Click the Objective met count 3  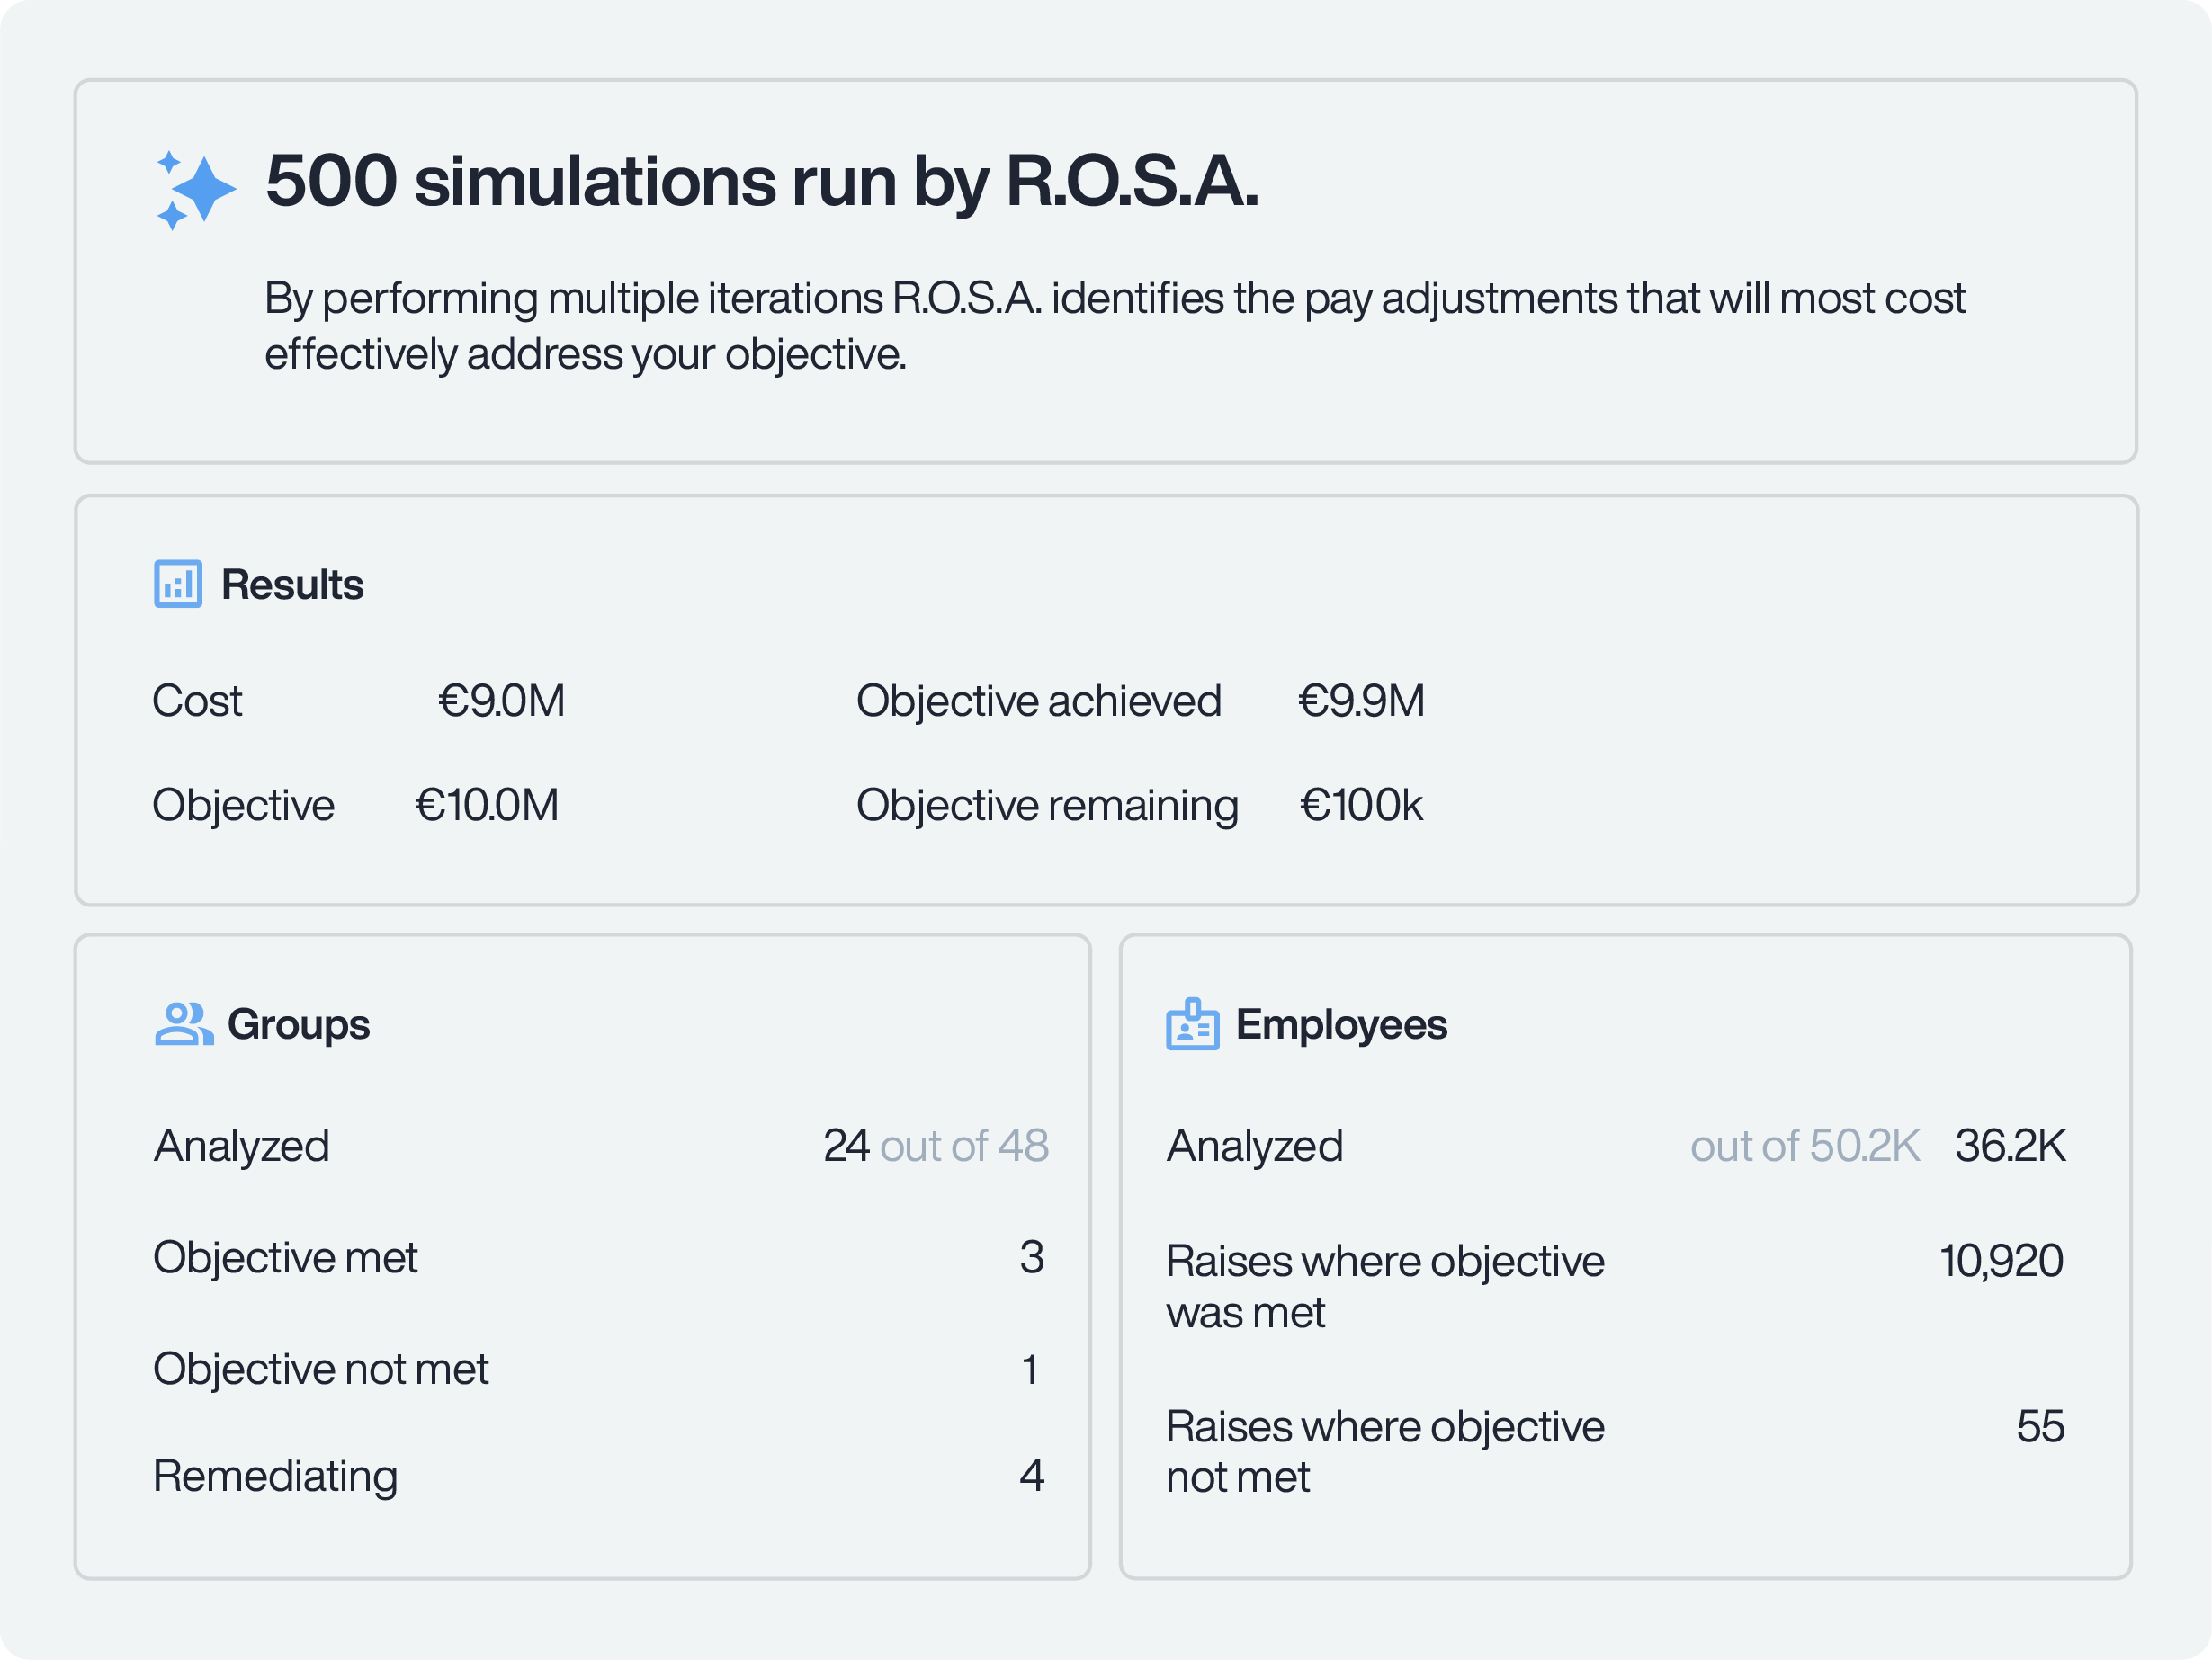1031,1257
